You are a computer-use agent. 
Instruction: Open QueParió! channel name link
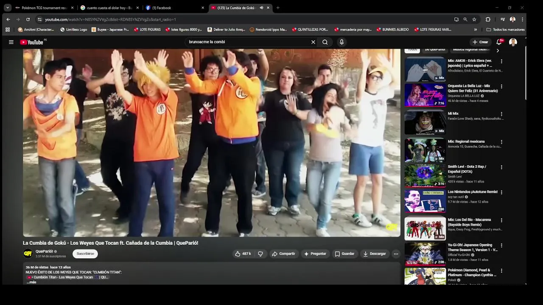click(x=45, y=252)
